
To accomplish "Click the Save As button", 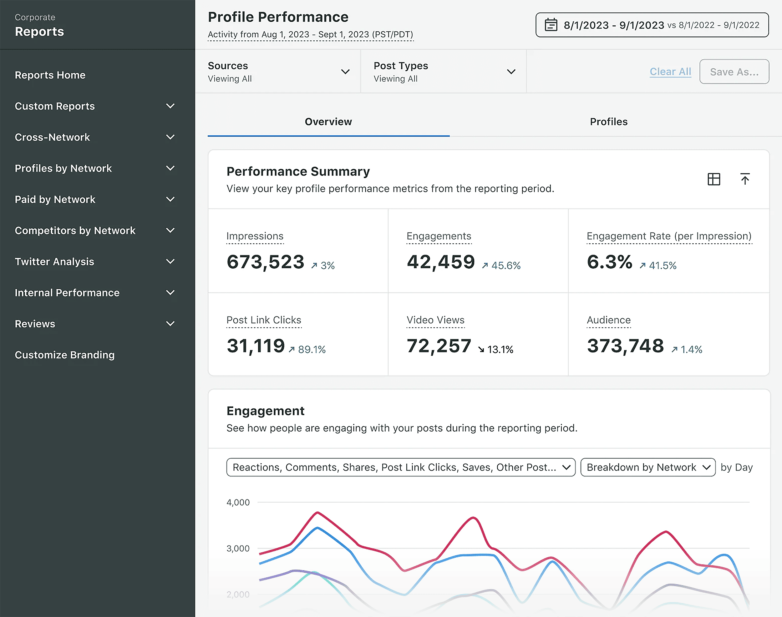I will [734, 72].
